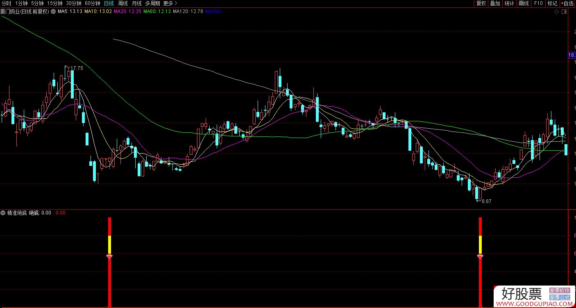
Task: Click the MA10: 13.02 label
Action: coord(98,11)
